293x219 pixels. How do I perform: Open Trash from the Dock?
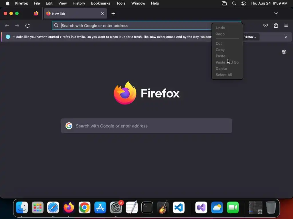point(271,207)
